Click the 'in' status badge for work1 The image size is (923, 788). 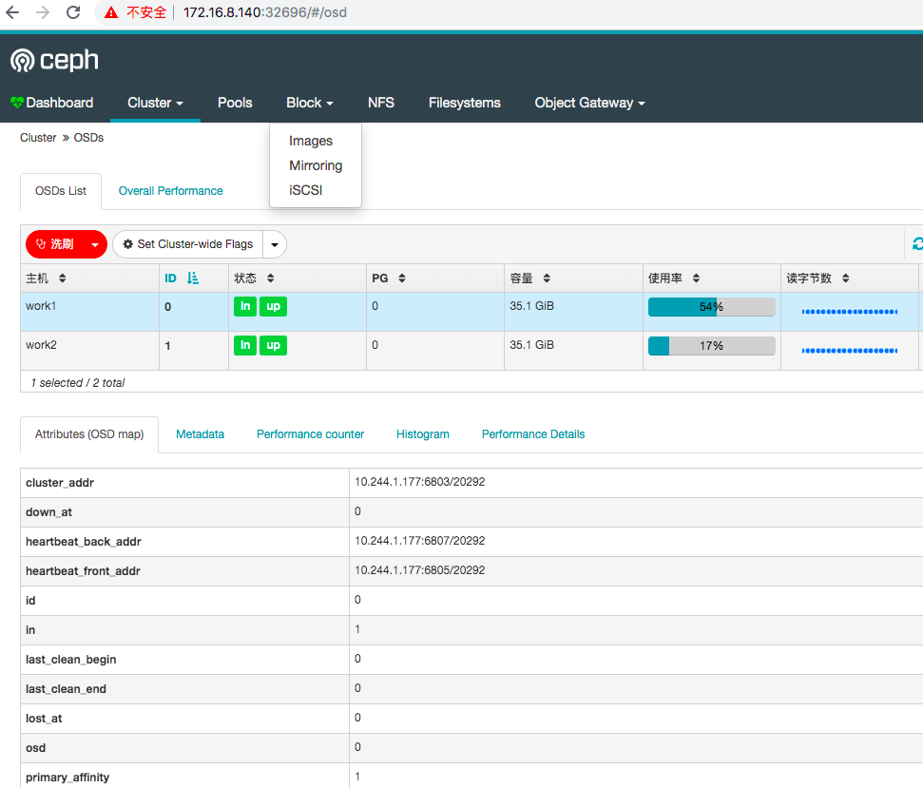click(245, 307)
